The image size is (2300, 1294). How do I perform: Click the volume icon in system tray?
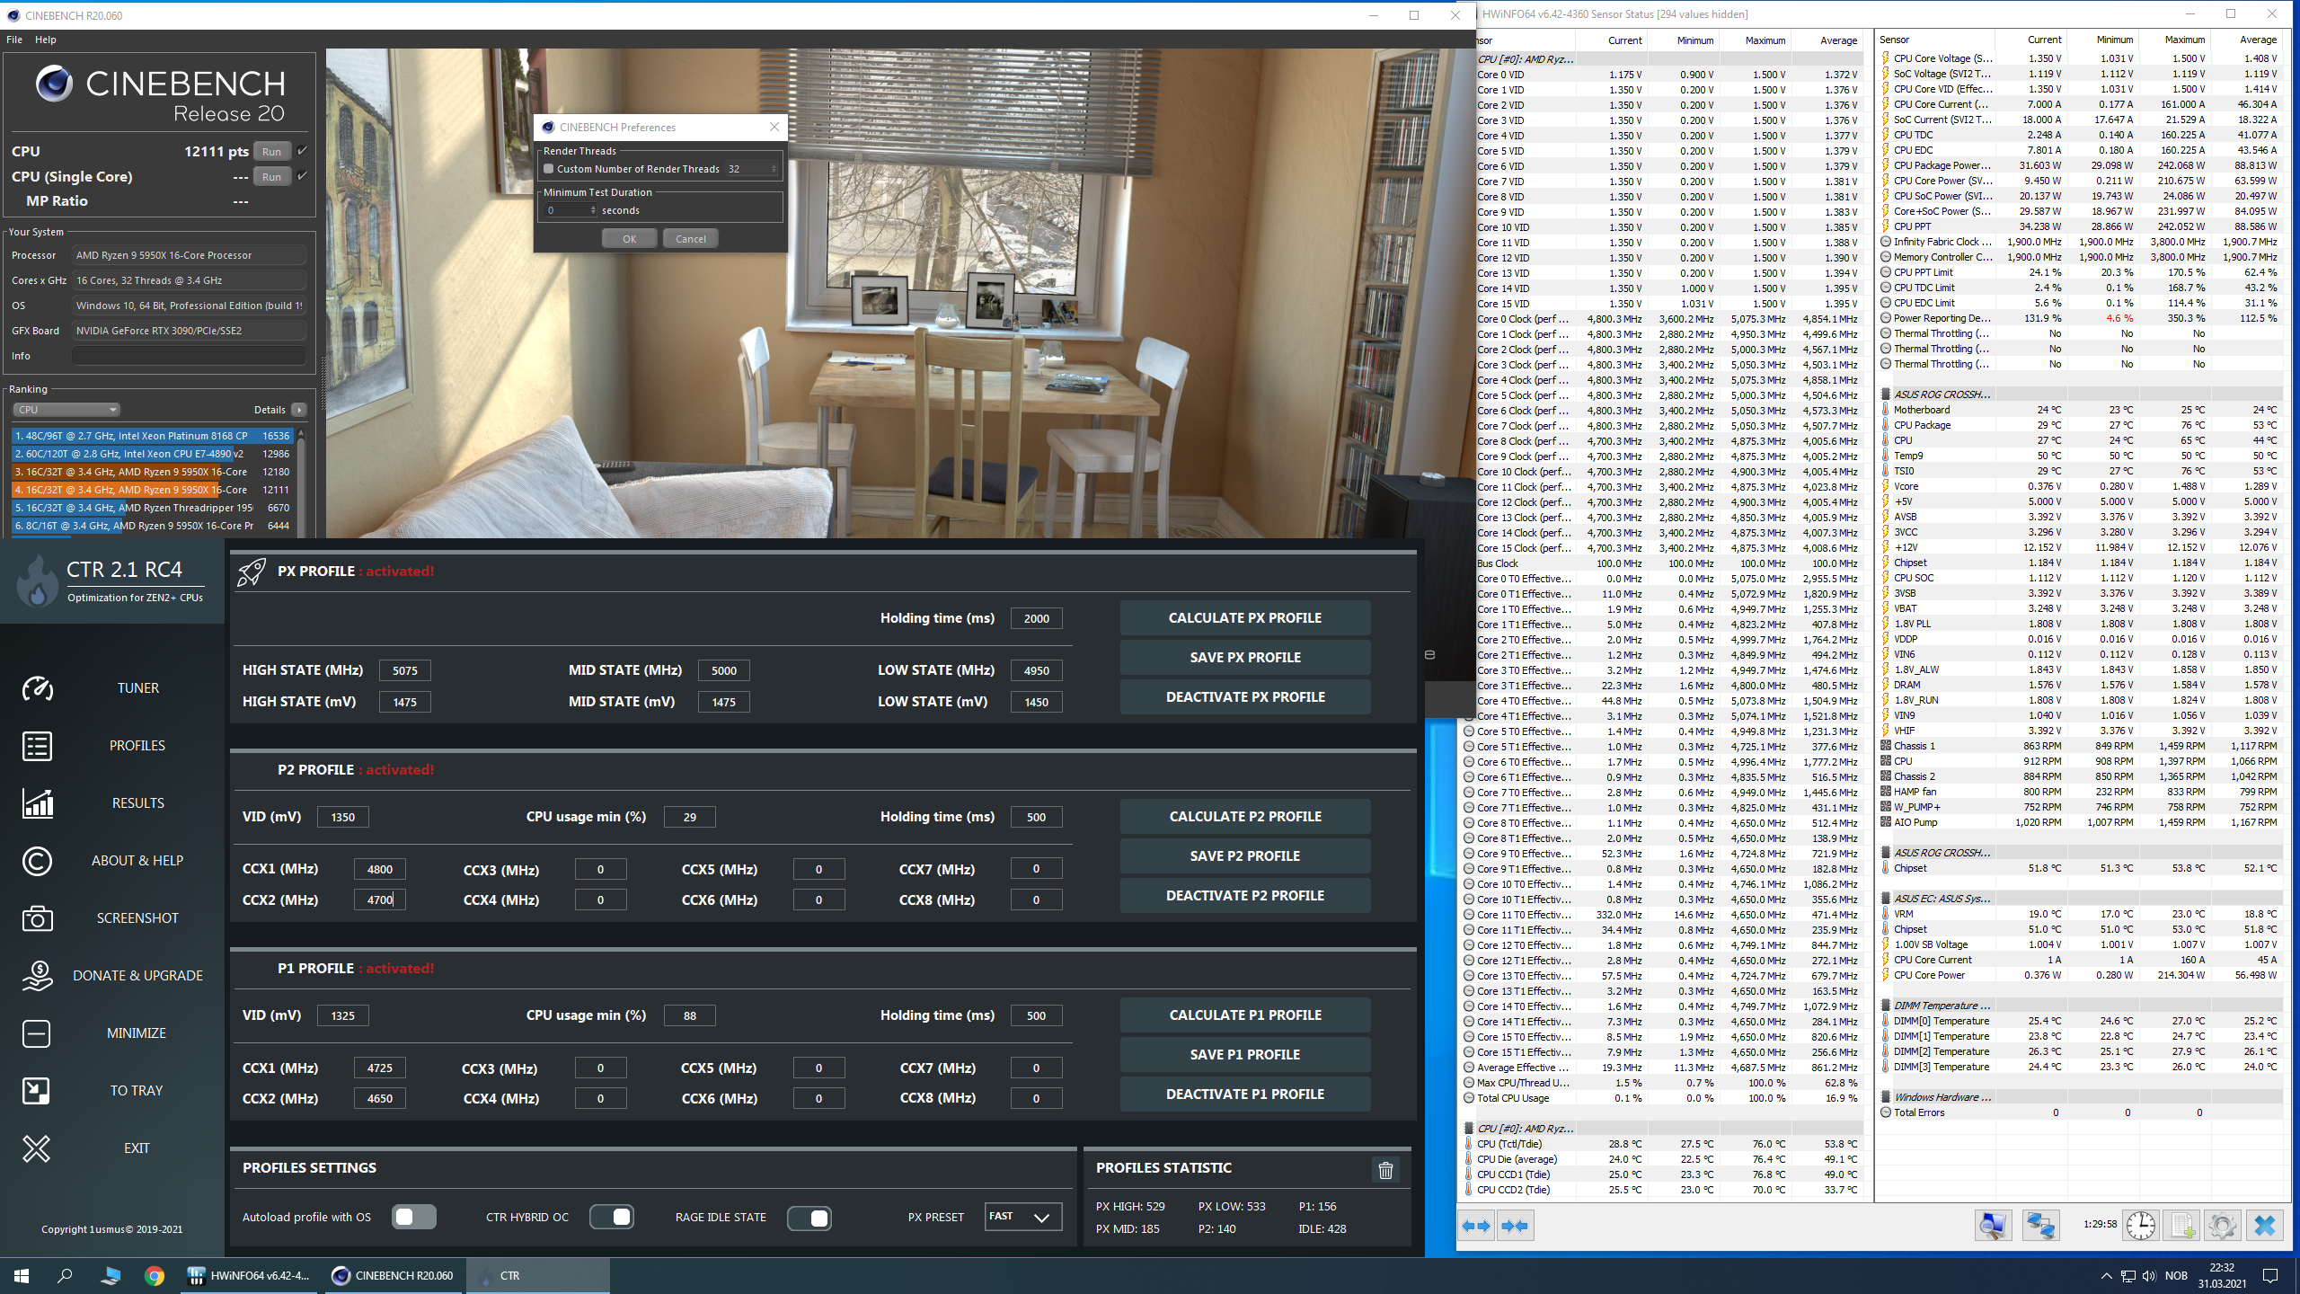pos(2148,1276)
